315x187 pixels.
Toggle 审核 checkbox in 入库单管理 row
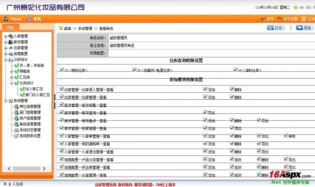286,135
